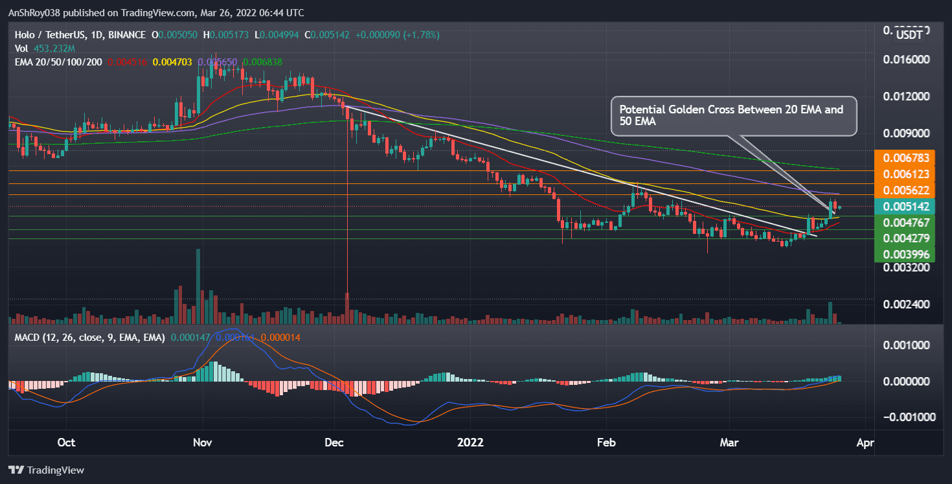Click the orange 0.006783 price level label
Viewport: 952px width, 484px height.
coord(907,157)
